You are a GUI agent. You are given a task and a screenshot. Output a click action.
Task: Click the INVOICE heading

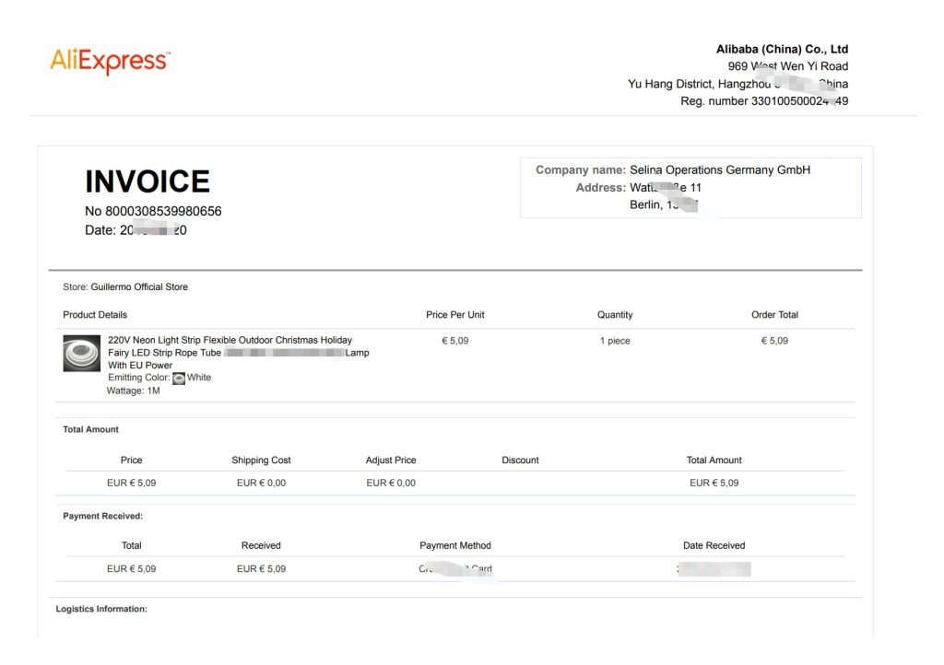pos(147,181)
